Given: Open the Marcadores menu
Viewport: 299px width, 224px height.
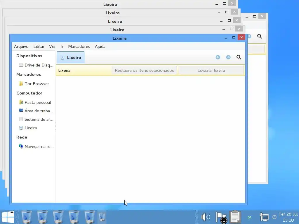Looking at the screenshot, I should click(79, 46).
